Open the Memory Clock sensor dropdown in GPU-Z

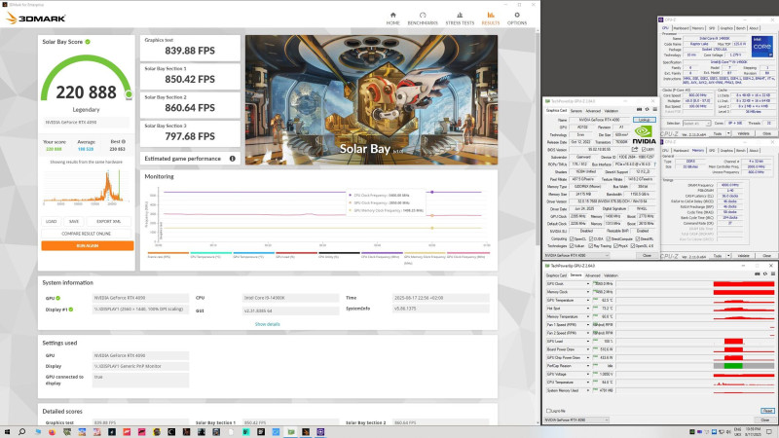588,292
